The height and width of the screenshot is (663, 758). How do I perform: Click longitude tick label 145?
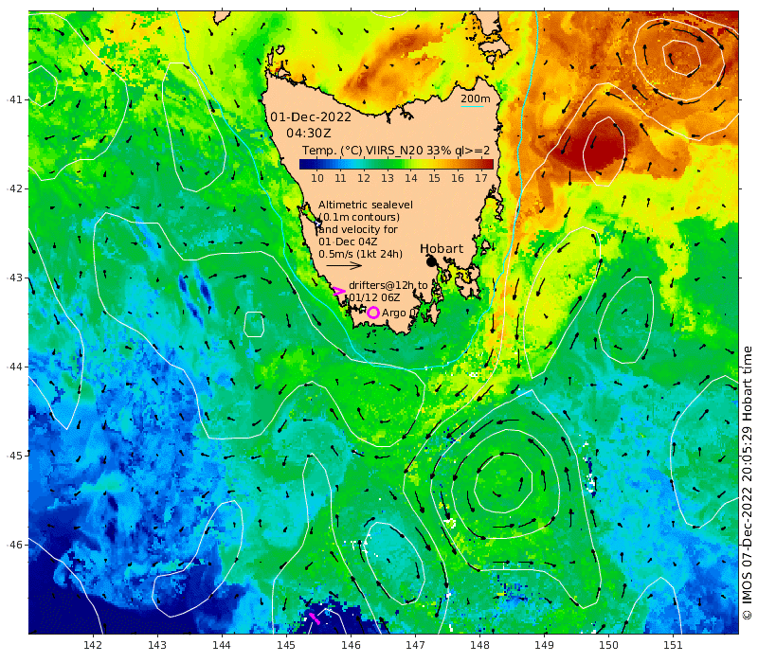coord(286,645)
